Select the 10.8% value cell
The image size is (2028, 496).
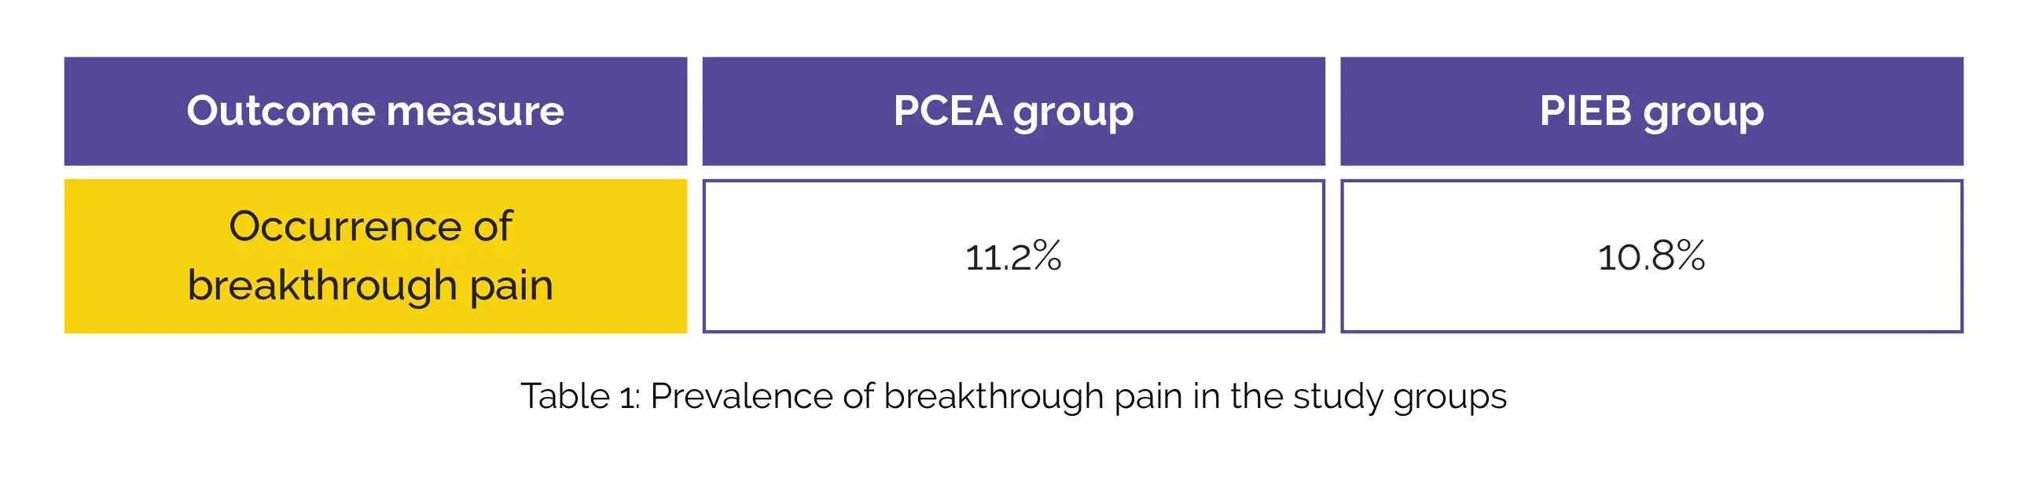tap(1651, 257)
